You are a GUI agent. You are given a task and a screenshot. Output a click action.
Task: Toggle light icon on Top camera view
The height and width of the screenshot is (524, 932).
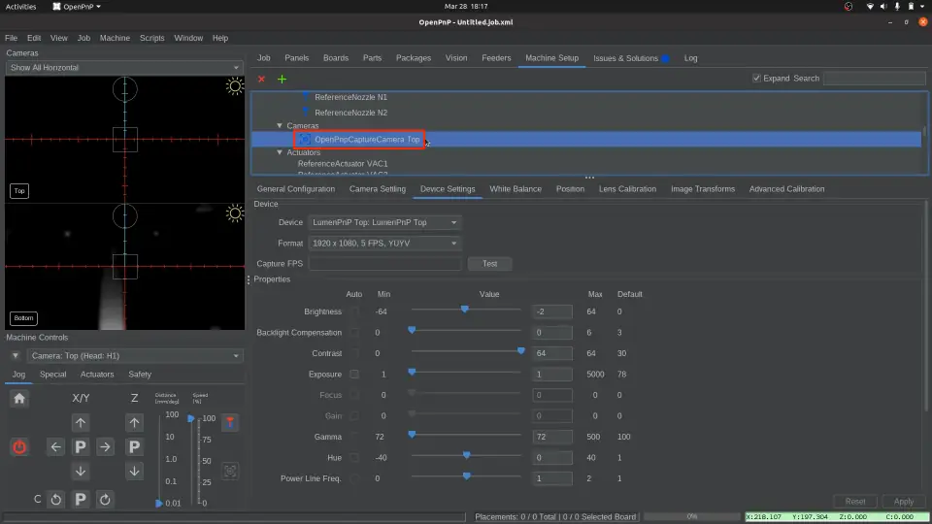[x=234, y=86]
